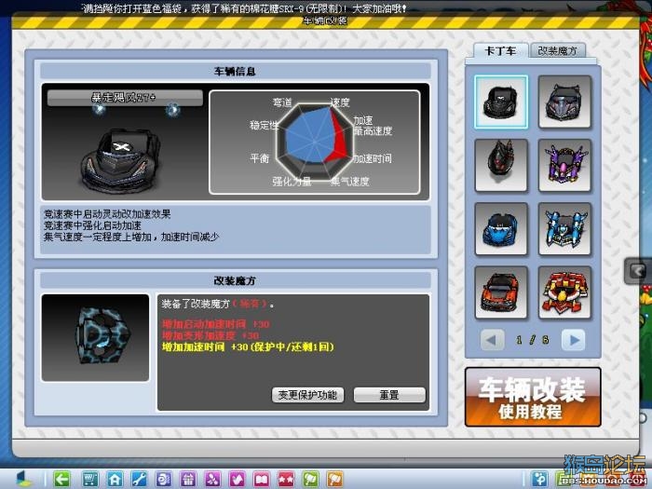
Task: Click the kart stats radar chart
Action: pyautogui.click(x=315, y=142)
